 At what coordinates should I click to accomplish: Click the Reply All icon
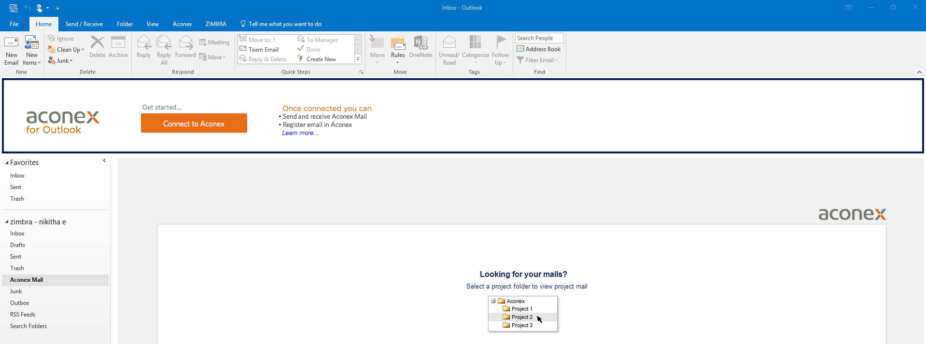point(164,42)
